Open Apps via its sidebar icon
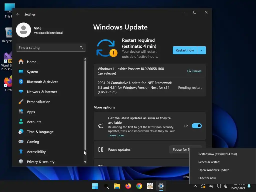Viewport: 256px width, 192px height. [21, 112]
